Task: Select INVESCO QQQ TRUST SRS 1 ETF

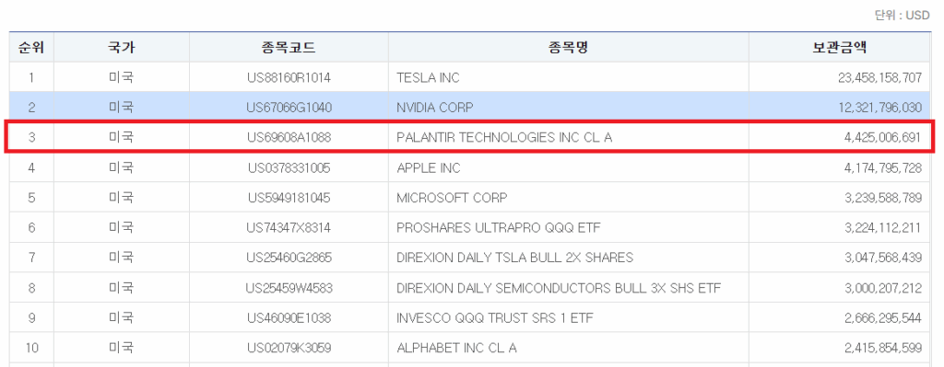Action: (x=495, y=317)
